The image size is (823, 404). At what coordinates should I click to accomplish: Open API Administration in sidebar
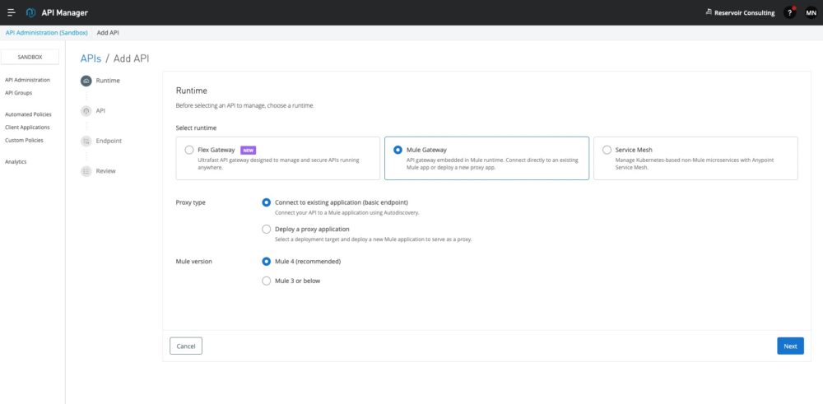point(27,81)
